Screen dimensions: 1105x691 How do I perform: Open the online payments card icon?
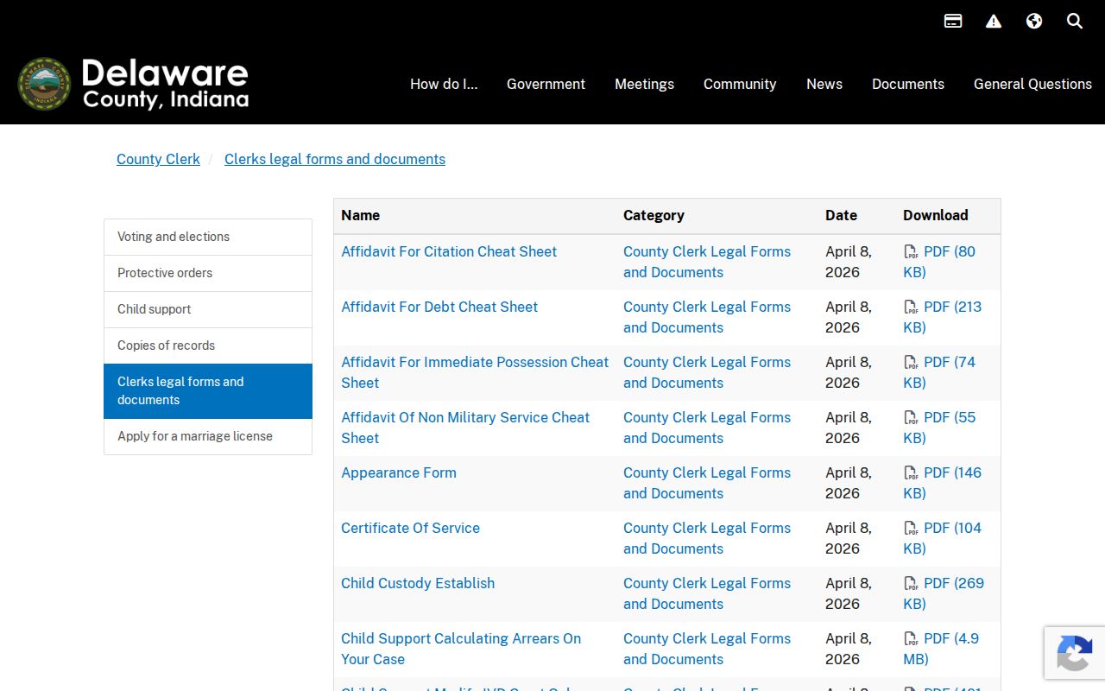click(x=953, y=21)
